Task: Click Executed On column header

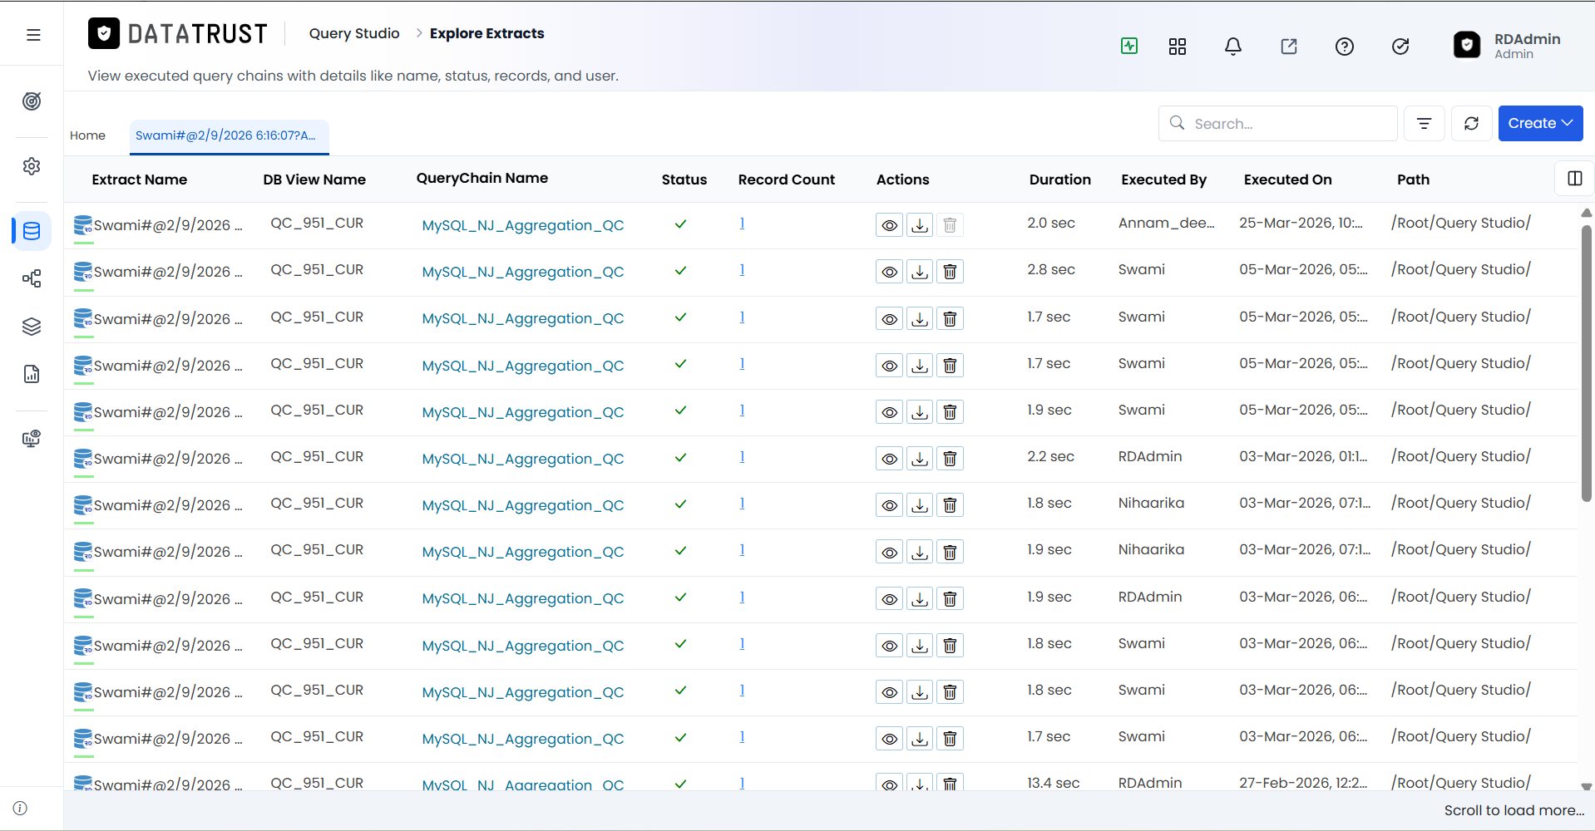Action: 1287,179
